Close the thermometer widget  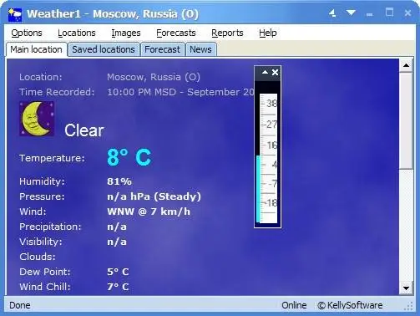pyautogui.click(x=275, y=73)
